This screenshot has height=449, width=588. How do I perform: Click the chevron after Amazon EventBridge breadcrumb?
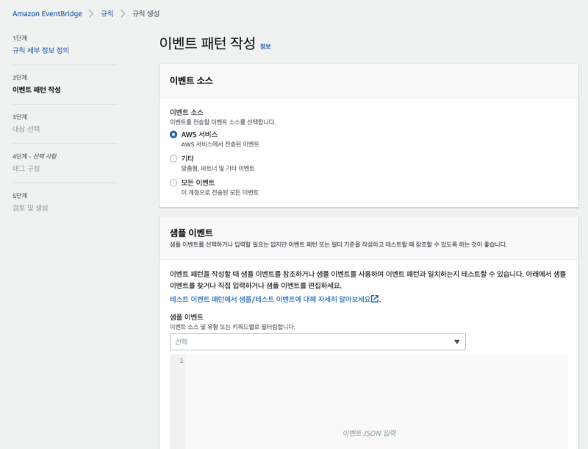[91, 14]
